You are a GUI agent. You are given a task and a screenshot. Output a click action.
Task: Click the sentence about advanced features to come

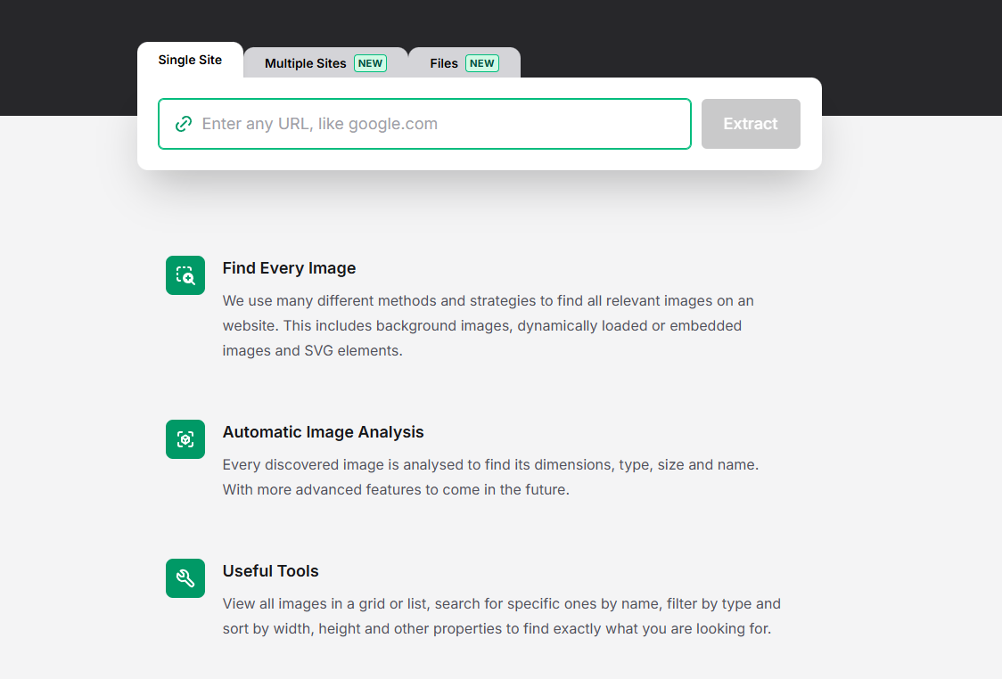396,490
